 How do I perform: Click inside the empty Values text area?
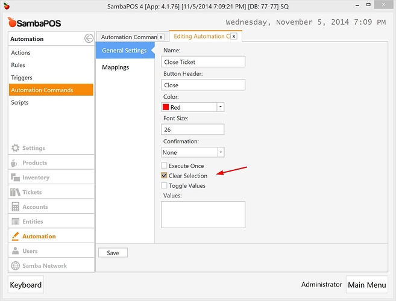203,214
